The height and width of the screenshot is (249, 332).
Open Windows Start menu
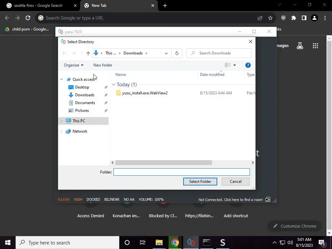[8, 243]
